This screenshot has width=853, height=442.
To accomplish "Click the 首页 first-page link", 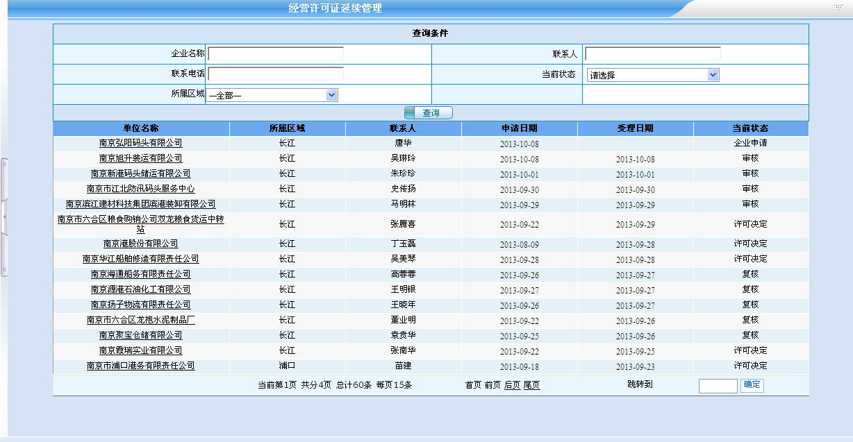I will [473, 385].
